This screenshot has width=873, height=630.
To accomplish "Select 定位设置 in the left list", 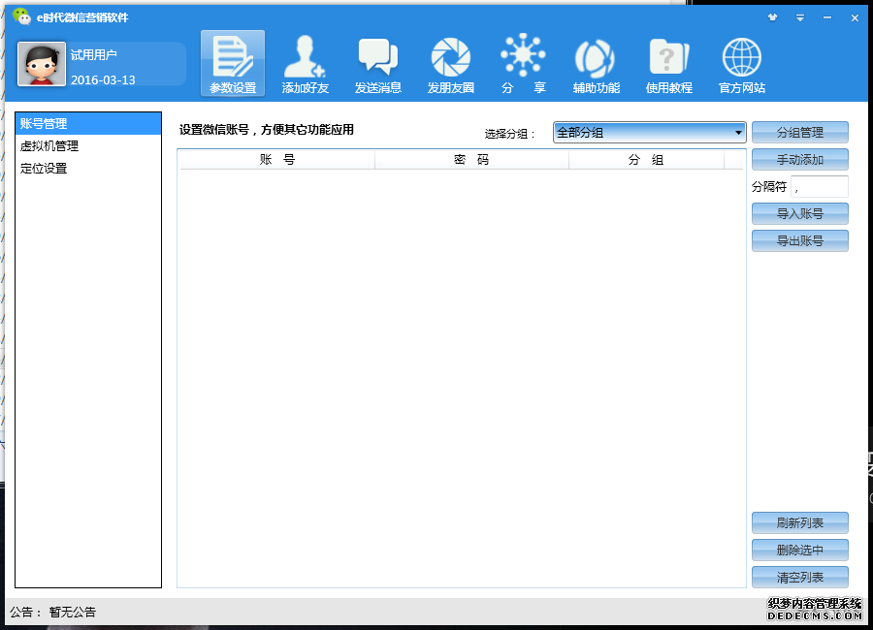I will [x=88, y=168].
